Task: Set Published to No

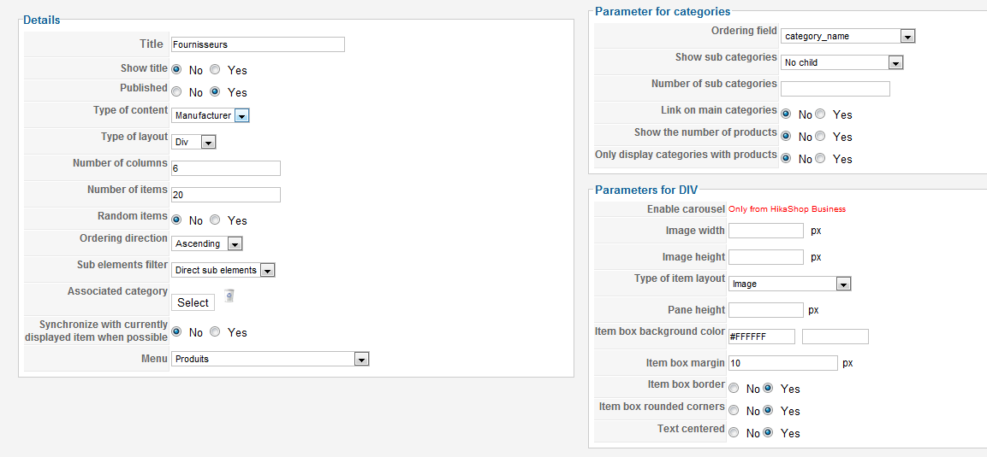Action: coord(176,91)
